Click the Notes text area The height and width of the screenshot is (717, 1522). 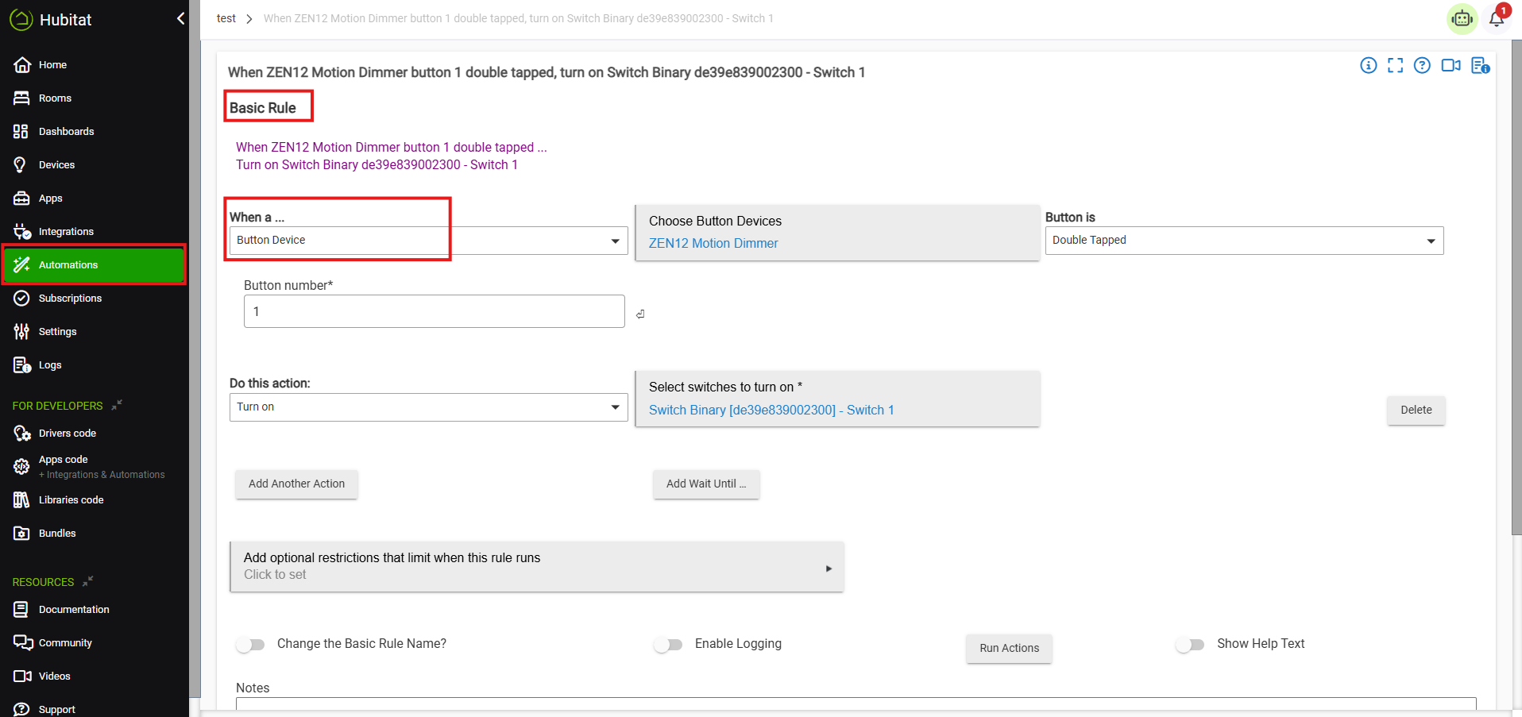point(856,704)
